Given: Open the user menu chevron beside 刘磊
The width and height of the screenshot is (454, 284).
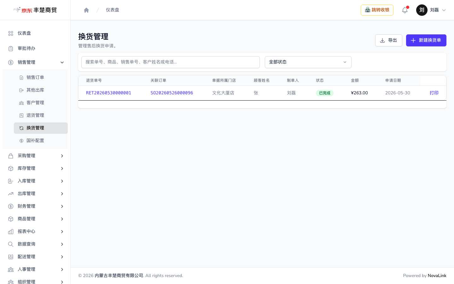Looking at the screenshot, I should point(444,10).
